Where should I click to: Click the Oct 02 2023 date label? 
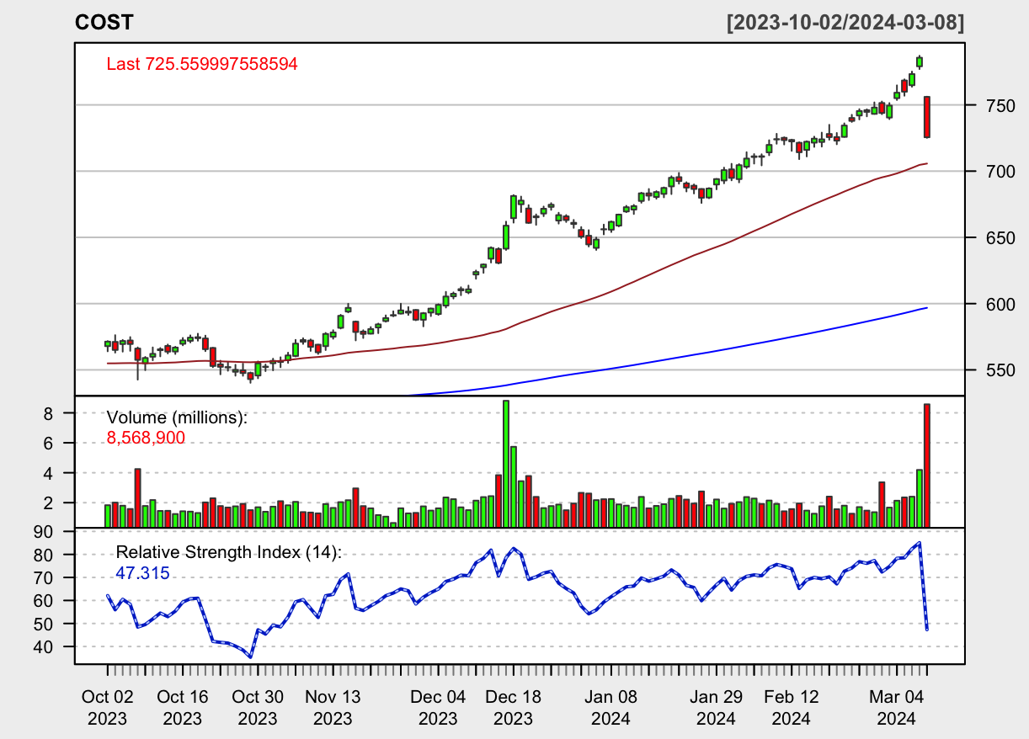[107, 708]
